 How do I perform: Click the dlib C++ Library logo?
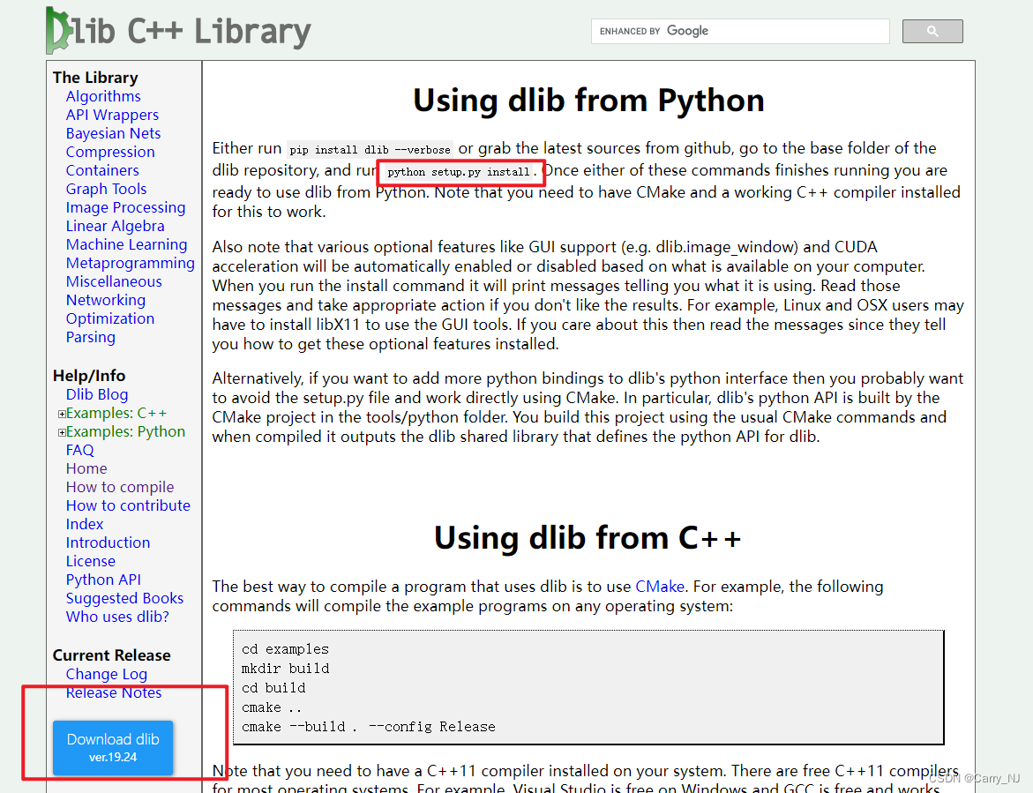pos(178,30)
